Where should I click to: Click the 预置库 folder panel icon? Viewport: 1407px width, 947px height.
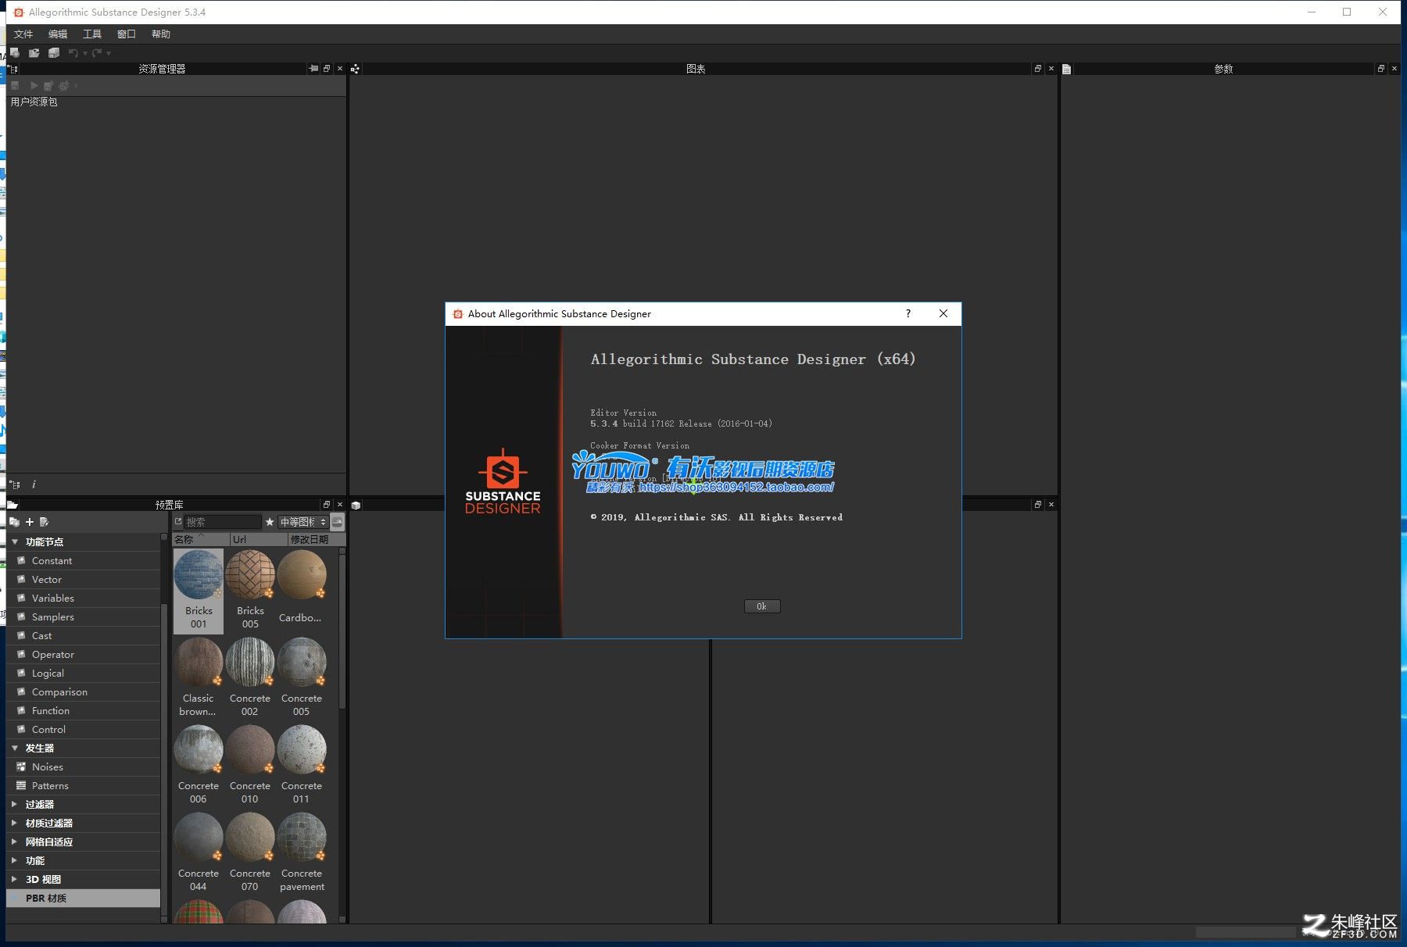pyautogui.click(x=13, y=505)
